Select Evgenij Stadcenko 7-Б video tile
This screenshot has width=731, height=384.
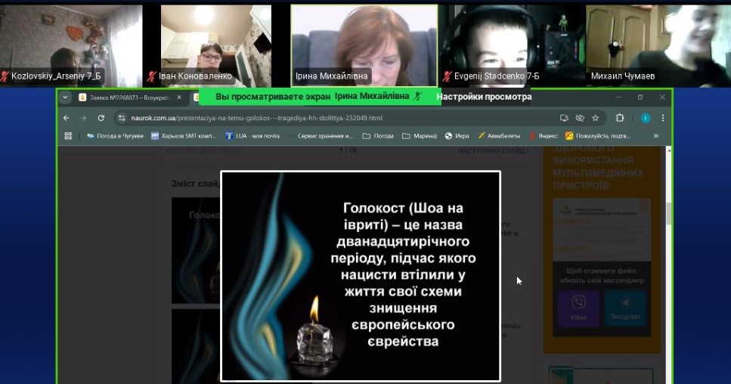tap(512, 46)
